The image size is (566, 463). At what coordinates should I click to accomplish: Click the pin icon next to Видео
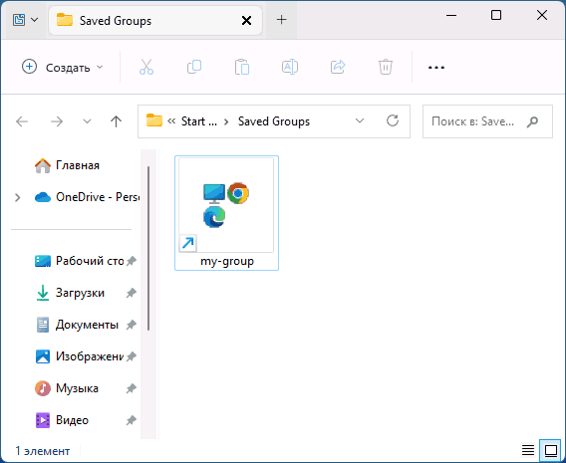coord(131,420)
